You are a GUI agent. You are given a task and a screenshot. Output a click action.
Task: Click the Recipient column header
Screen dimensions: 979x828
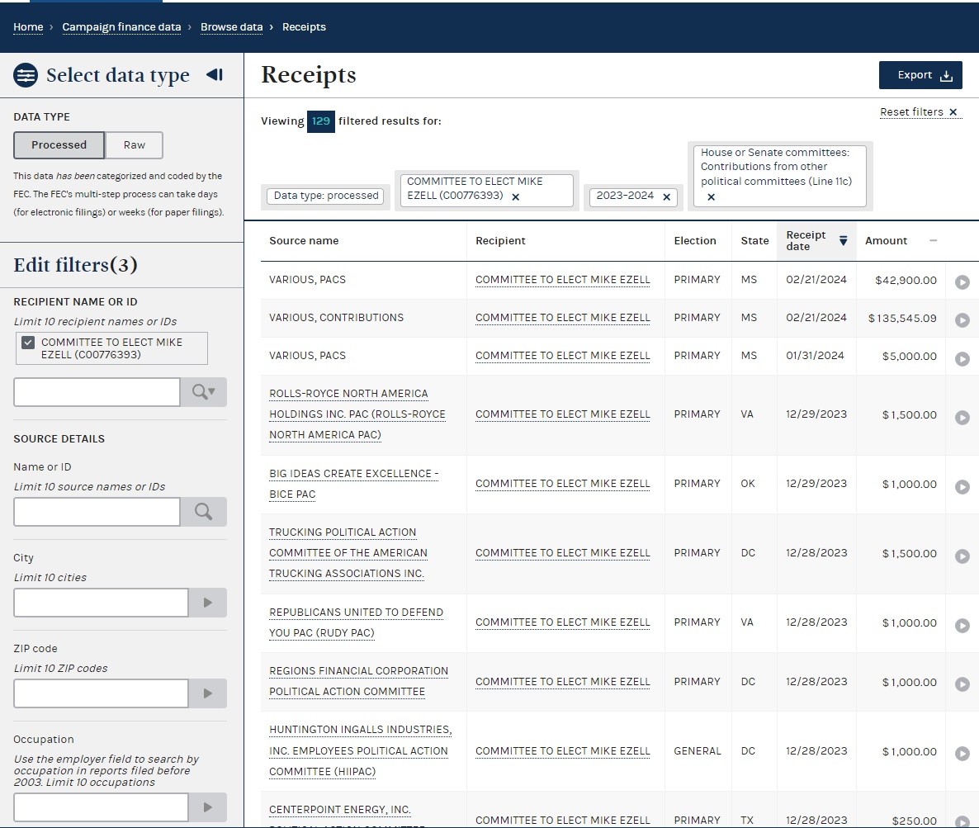click(500, 241)
